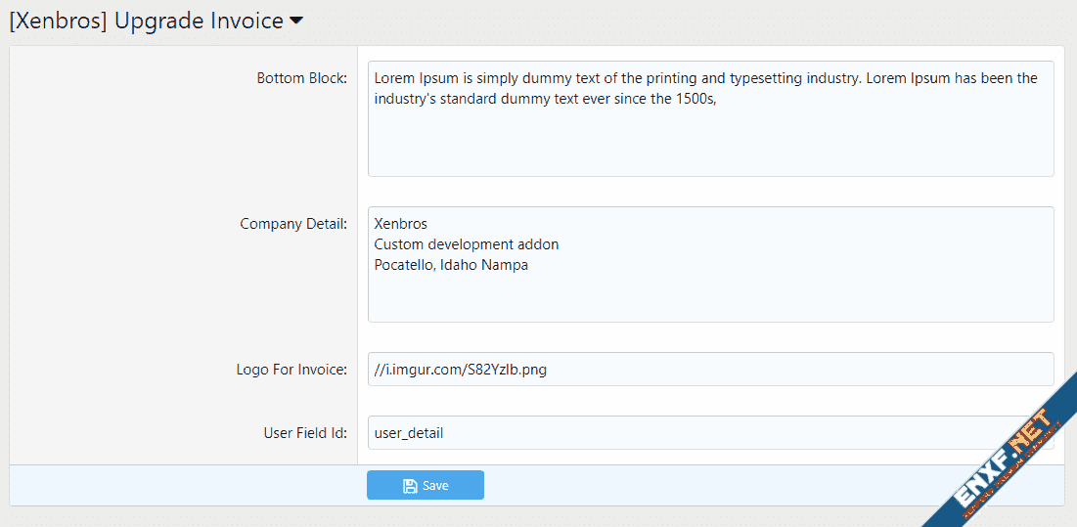Click the "user_detail" value text
This screenshot has height=527, width=1077.
pyautogui.click(x=409, y=433)
